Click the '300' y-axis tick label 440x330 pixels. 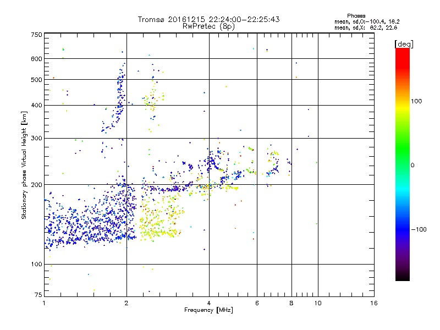coord(36,139)
